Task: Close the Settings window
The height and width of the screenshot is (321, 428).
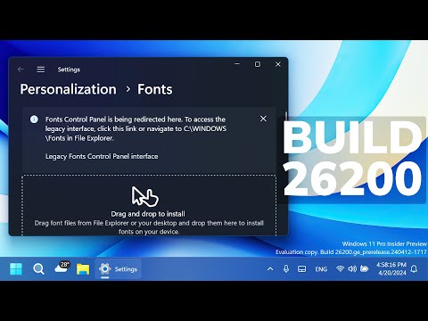Action: pyautogui.click(x=278, y=64)
